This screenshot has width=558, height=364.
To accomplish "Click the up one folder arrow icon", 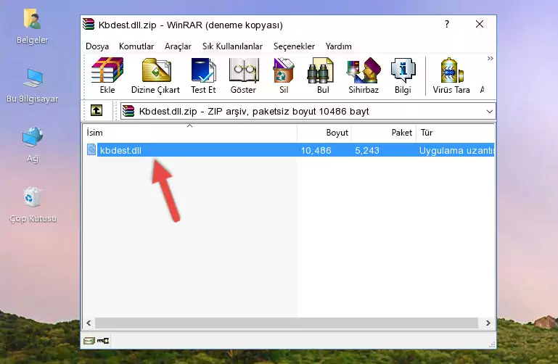I will 97,110.
